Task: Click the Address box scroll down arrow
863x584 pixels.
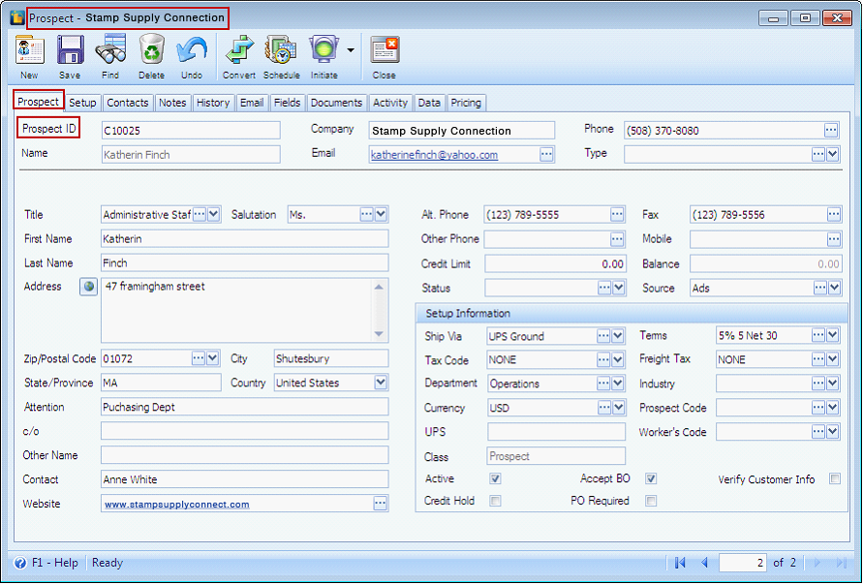Action: [x=379, y=334]
